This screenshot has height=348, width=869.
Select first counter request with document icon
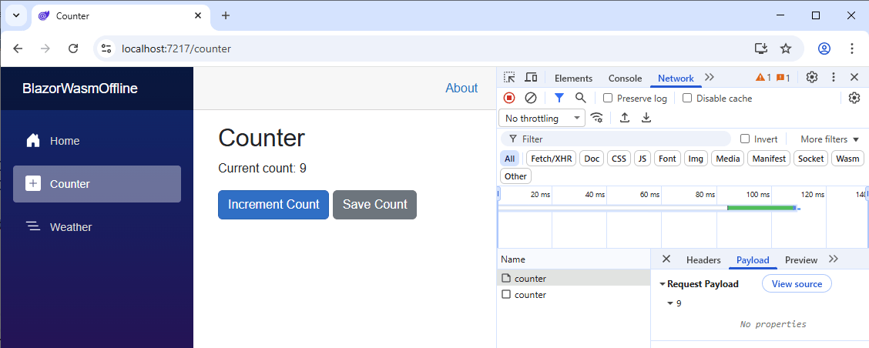click(574, 278)
